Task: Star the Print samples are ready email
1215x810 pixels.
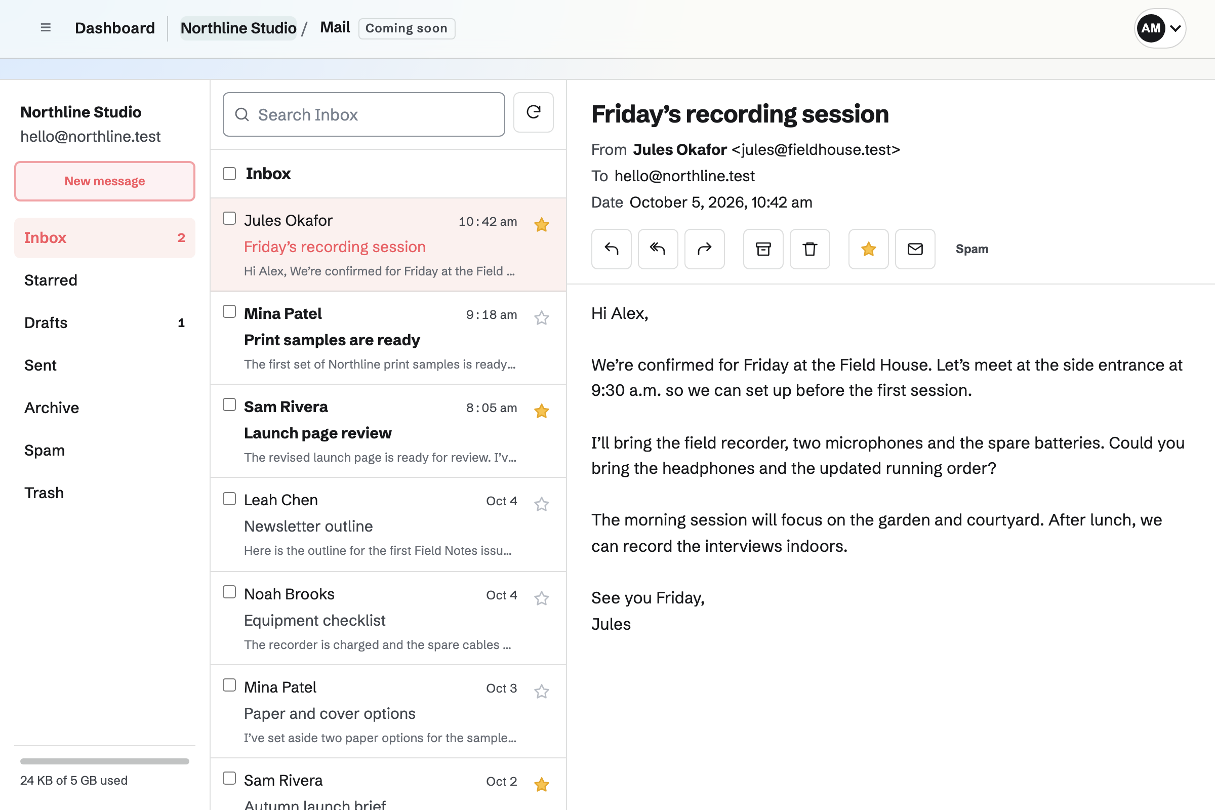Action: (x=541, y=318)
